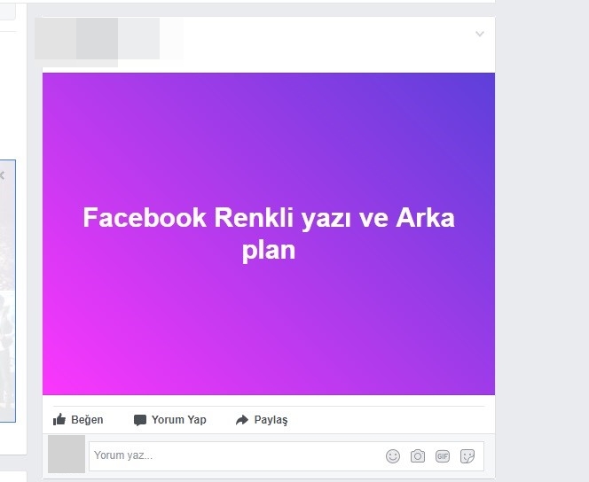Click the share arrow icon beside Paylaş
The width and height of the screenshot is (589, 482).
pos(242,420)
